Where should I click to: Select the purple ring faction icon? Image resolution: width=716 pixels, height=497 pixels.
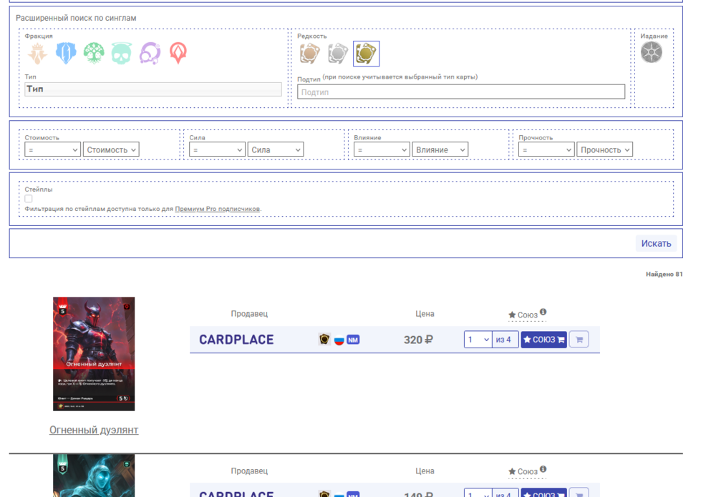[x=149, y=54]
